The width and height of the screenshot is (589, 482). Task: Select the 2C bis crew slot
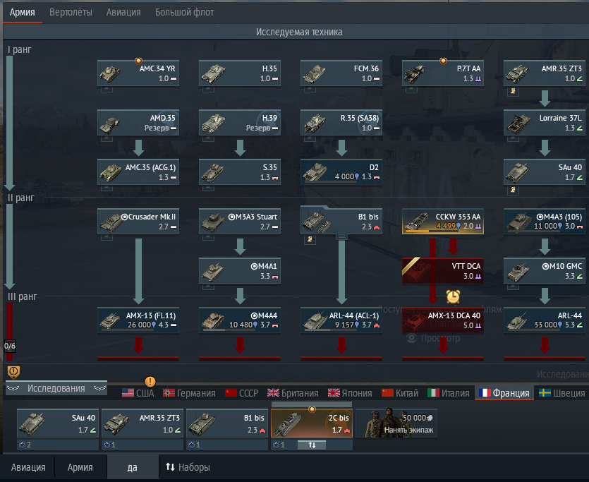pos(312,423)
